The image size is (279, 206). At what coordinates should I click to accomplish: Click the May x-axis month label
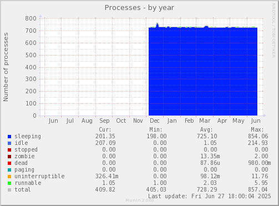pyautogui.click(x=239, y=121)
